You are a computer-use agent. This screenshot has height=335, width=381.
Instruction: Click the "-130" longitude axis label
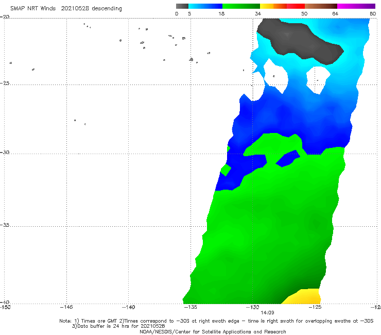coord(253,307)
